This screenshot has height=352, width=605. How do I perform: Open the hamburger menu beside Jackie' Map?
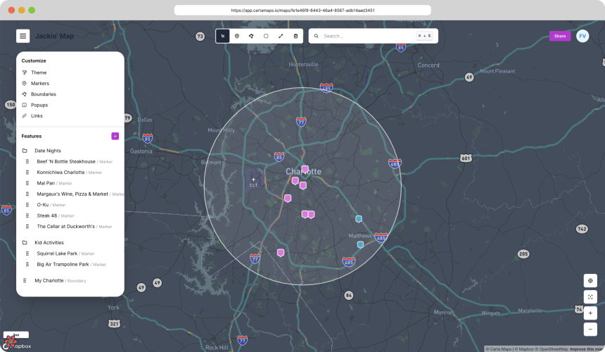pos(23,36)
